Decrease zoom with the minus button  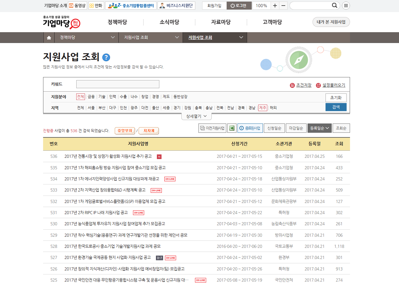coord(283,6)
